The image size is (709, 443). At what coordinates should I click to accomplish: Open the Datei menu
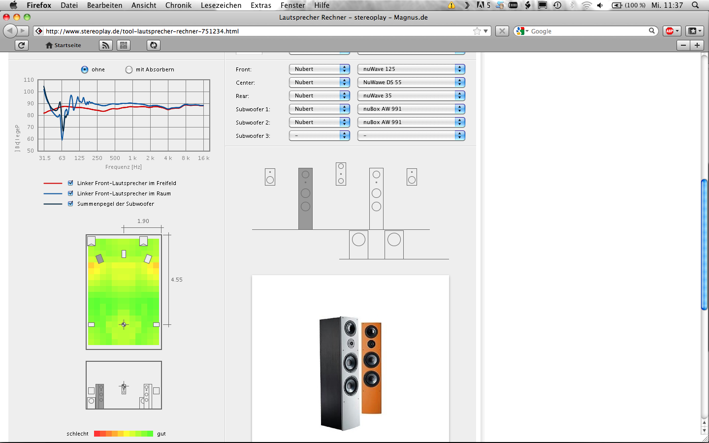(69, 5)
